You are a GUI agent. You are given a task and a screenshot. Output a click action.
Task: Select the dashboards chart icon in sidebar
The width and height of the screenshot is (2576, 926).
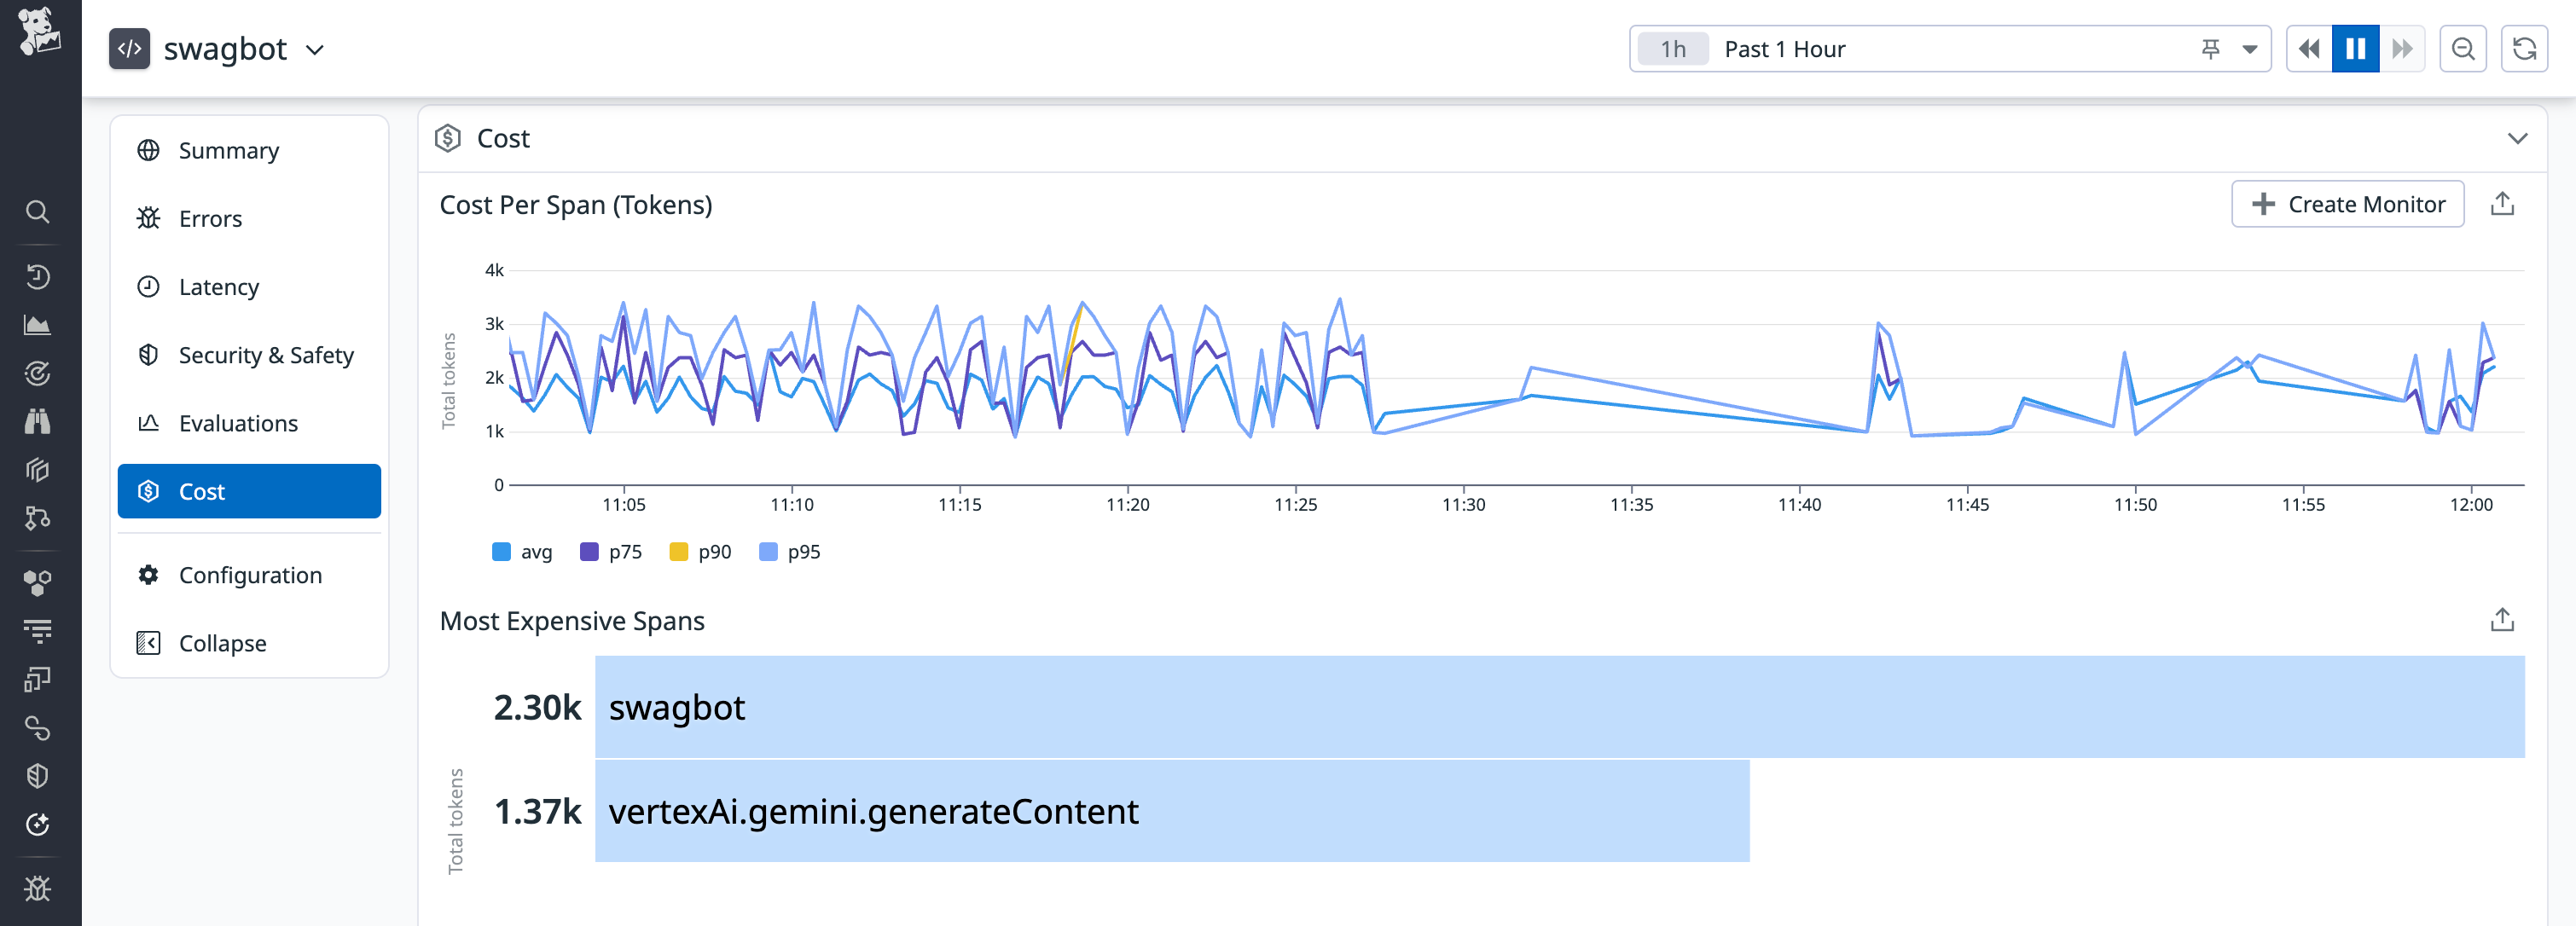coord(38,324)
